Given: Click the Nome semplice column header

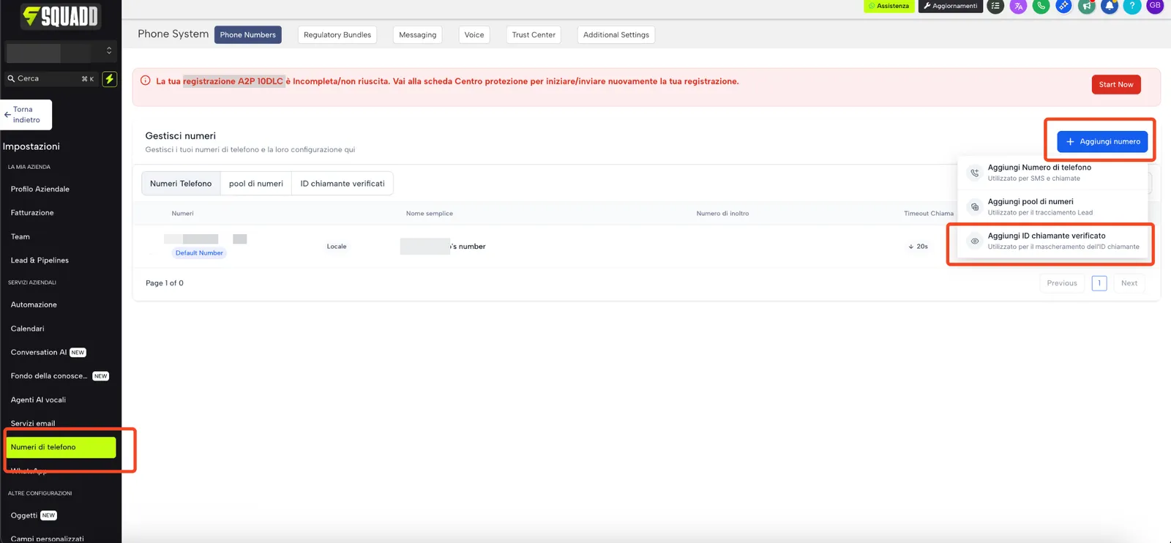Looking at the screenshot, I should [430, 214].
